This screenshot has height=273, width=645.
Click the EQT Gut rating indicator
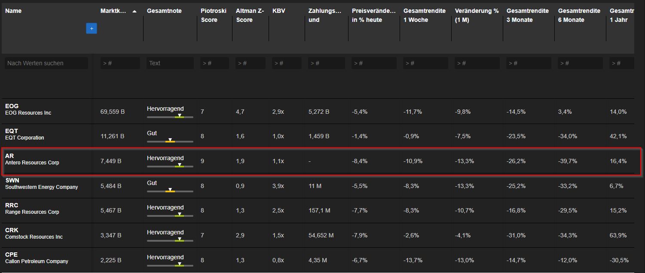(170, 141)
